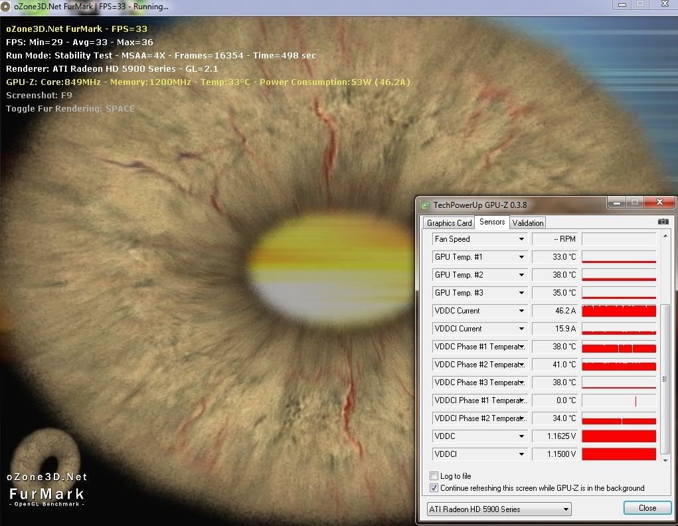Open the VDDC Current dropdown

[x=521, y=311]
